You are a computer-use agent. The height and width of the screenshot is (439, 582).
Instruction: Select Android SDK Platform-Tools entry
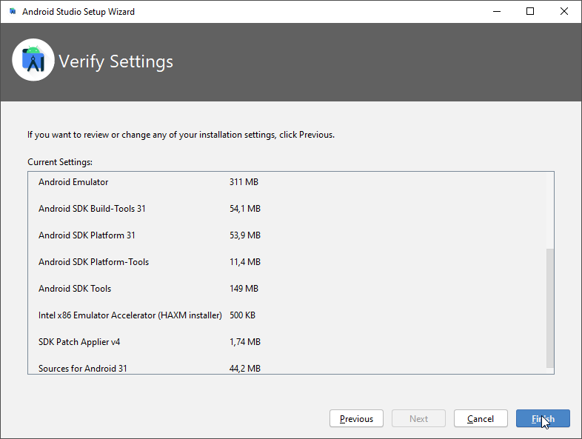pyautogui.click(x=93, y=262)
